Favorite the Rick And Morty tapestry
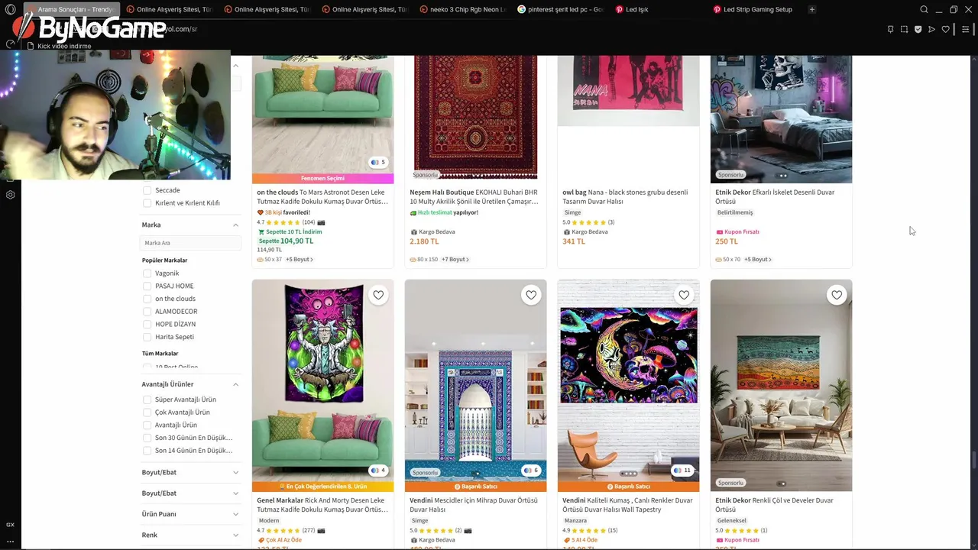 [378, 295]
